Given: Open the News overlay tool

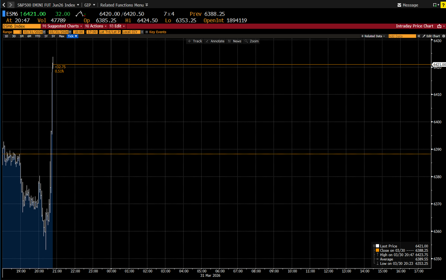Looking at the screenshot, I should (234, 41).
